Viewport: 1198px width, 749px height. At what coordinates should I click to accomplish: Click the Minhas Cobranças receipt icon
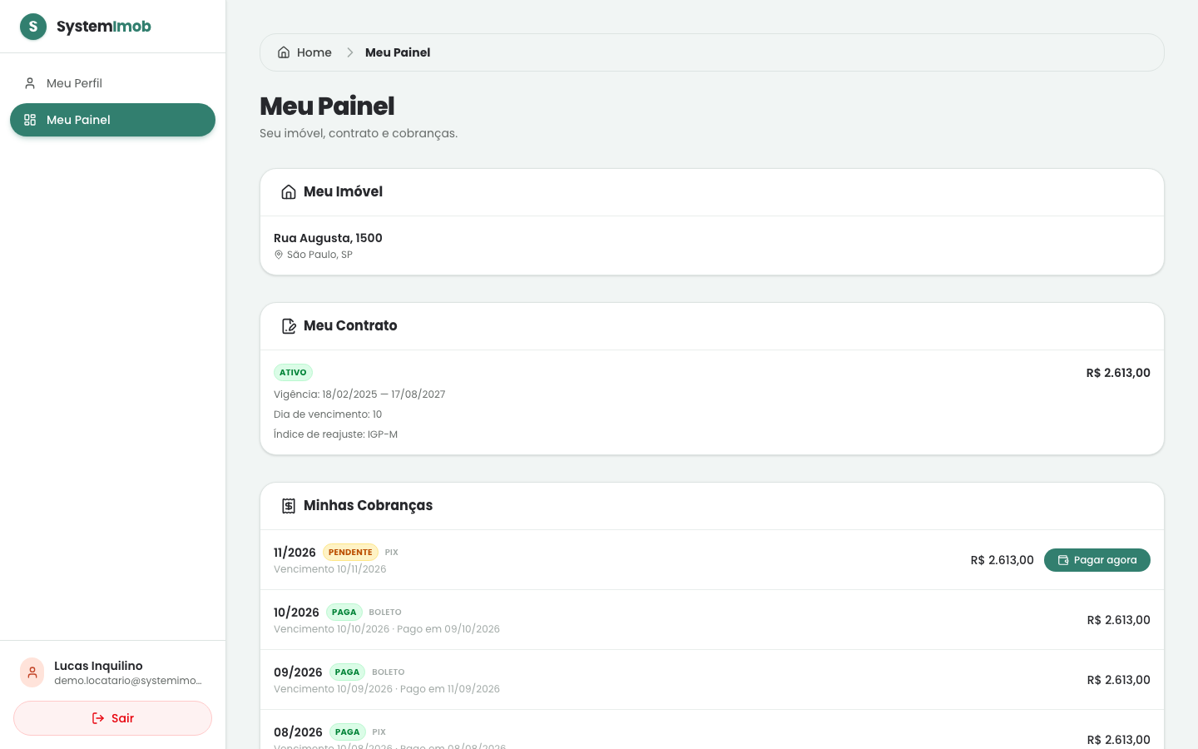click(x=289, y=506)
